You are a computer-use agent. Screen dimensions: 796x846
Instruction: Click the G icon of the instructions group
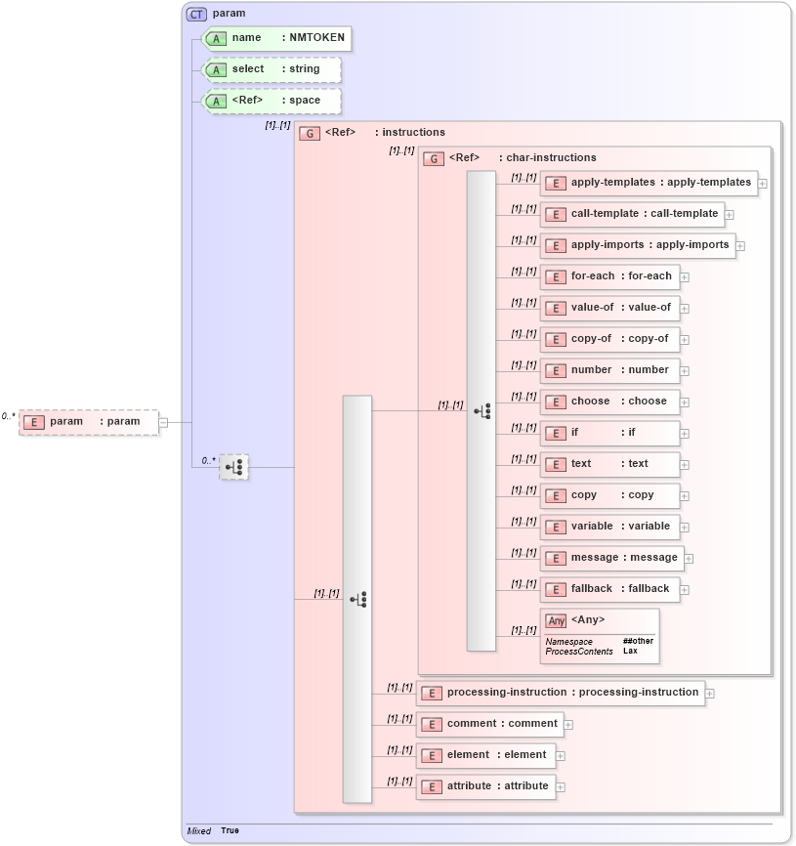click(x=311, y=132)
